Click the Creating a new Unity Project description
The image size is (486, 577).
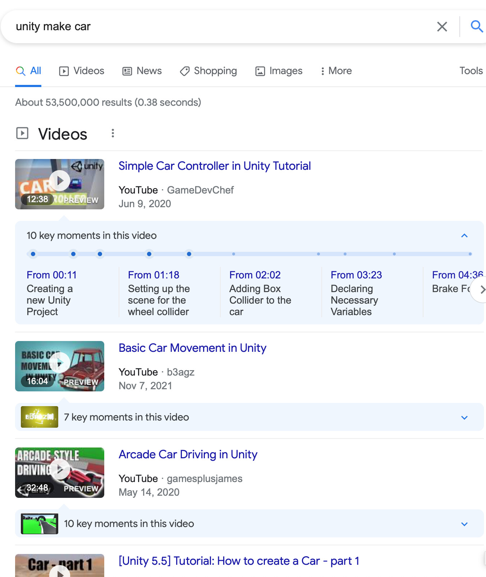50,300
